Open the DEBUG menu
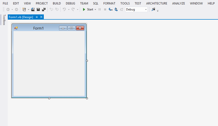This screenshot has width=218, height=126. pos(71,3)
